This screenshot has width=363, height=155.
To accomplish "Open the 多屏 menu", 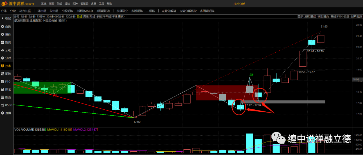I will 93,4.
